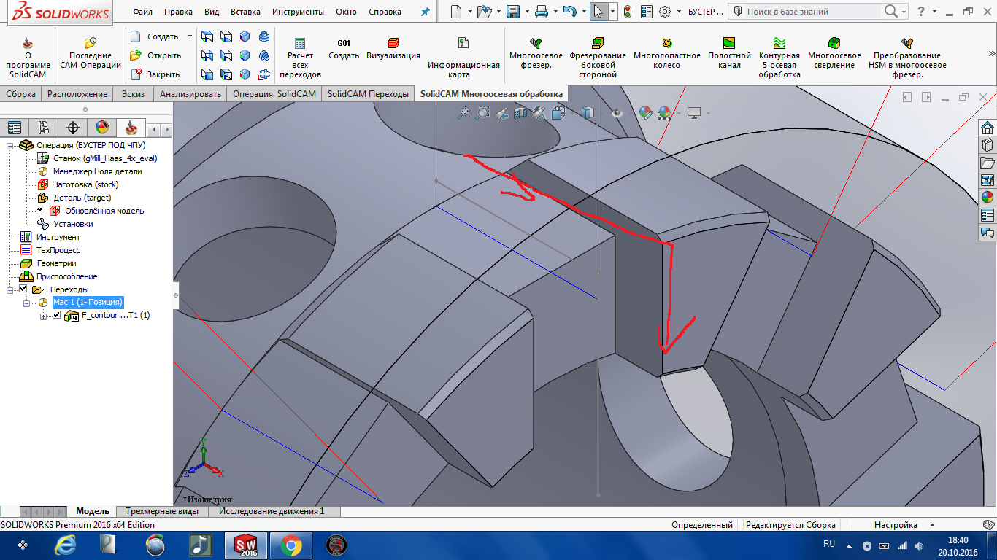The image size is (997, 560).
Task: Click Создать new document button
Action: pyautogui.click(x=155, y=36)
